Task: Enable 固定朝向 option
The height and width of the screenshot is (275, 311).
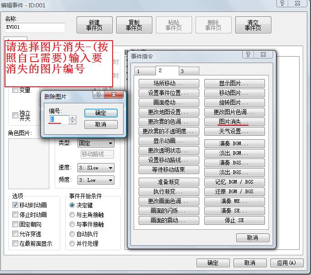Action: pos(15,224)
